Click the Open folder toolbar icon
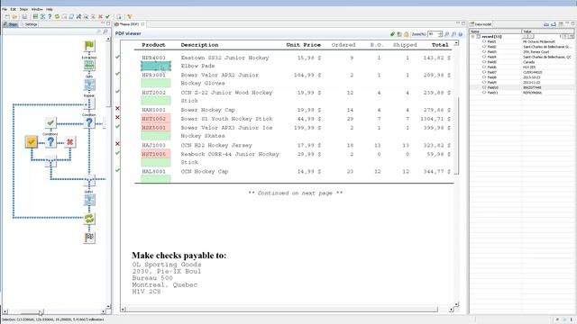 (x=14, y=16)
